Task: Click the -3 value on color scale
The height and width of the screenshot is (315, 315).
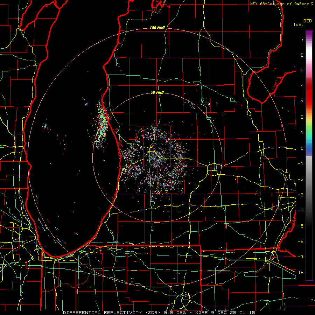Action: 301,195
